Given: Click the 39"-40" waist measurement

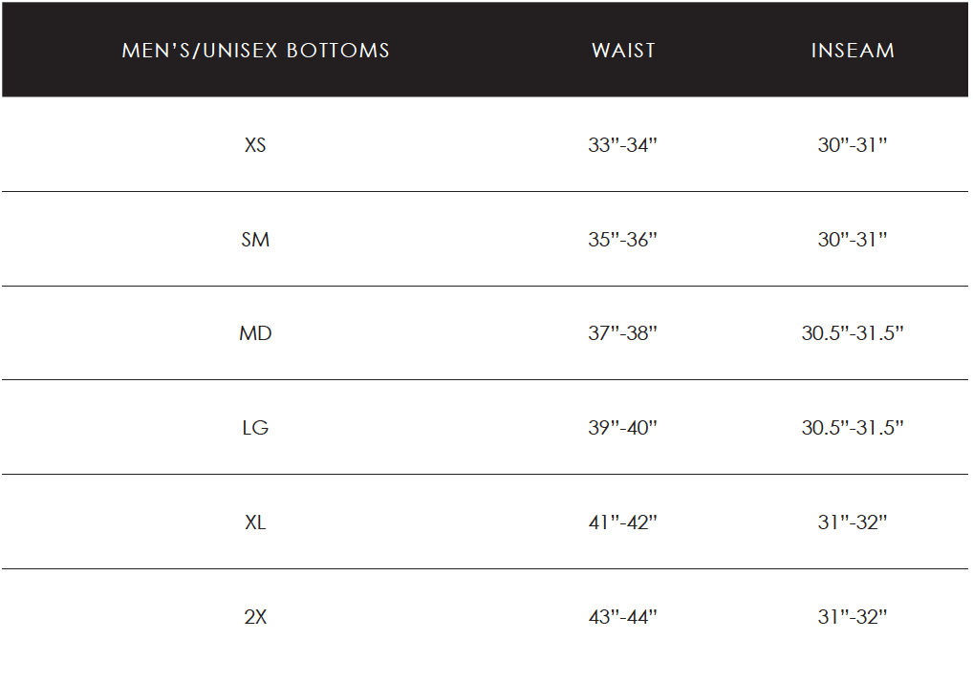Looking at the screenshot, I should click(x=623, y=428).
